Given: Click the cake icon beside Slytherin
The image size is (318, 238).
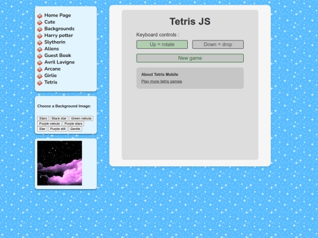Looking at the screenshot, I should pos(40,42).
